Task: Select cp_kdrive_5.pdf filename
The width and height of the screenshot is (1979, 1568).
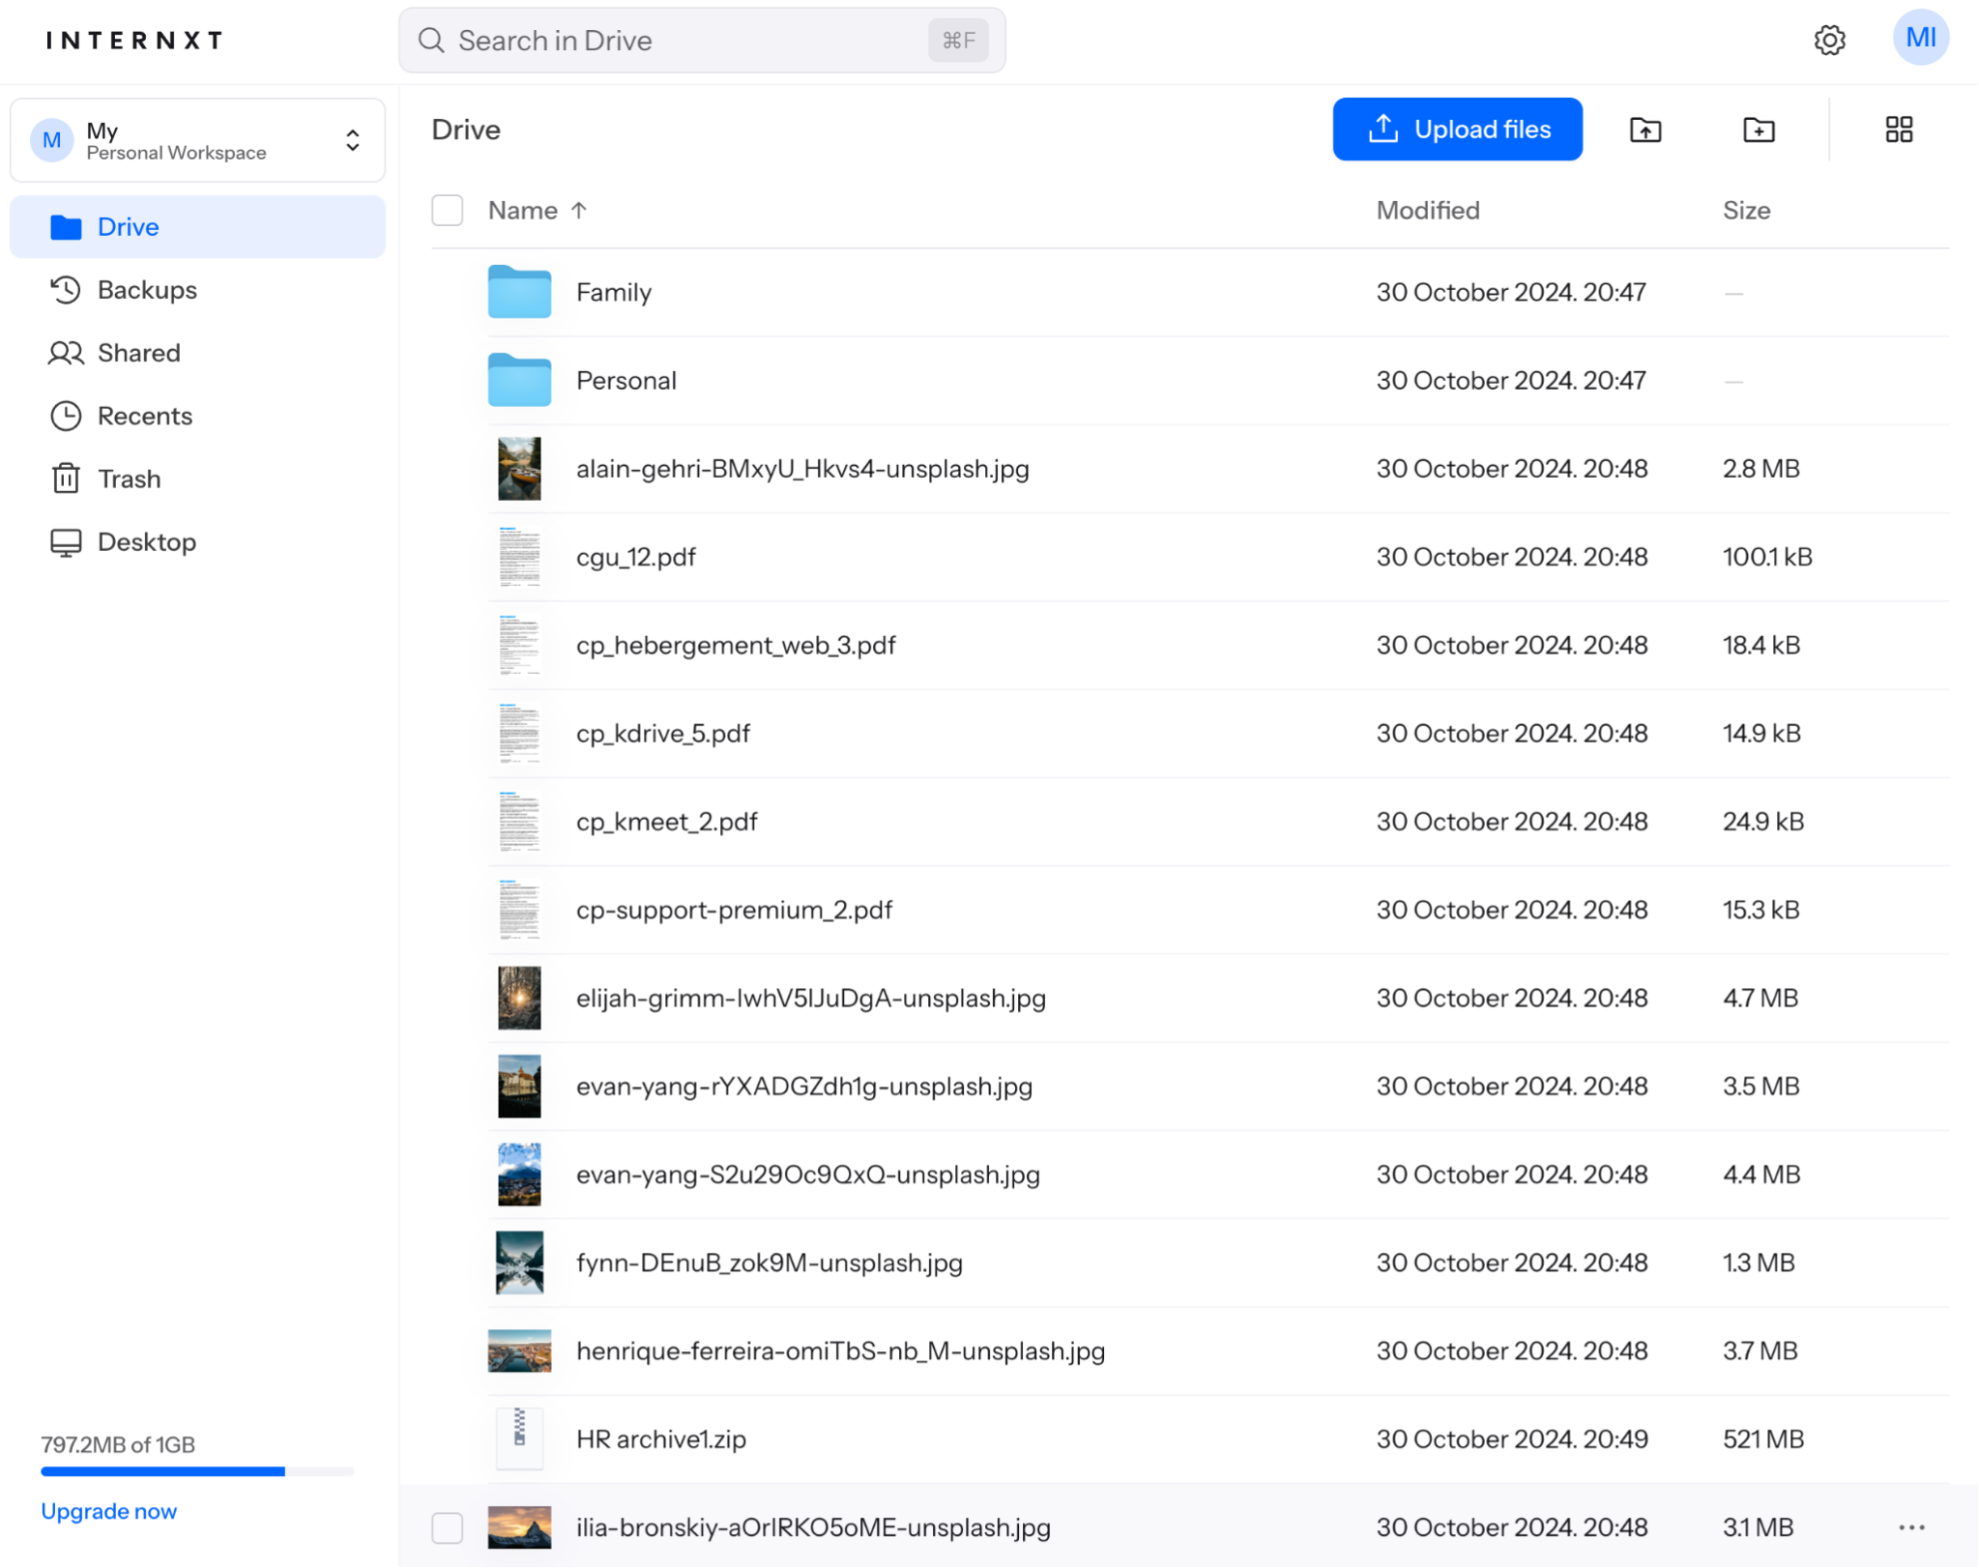Action: [x=663, y=733]
